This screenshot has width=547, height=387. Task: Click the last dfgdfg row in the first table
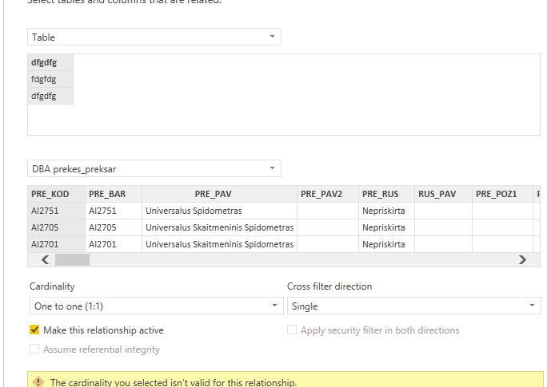50,96
